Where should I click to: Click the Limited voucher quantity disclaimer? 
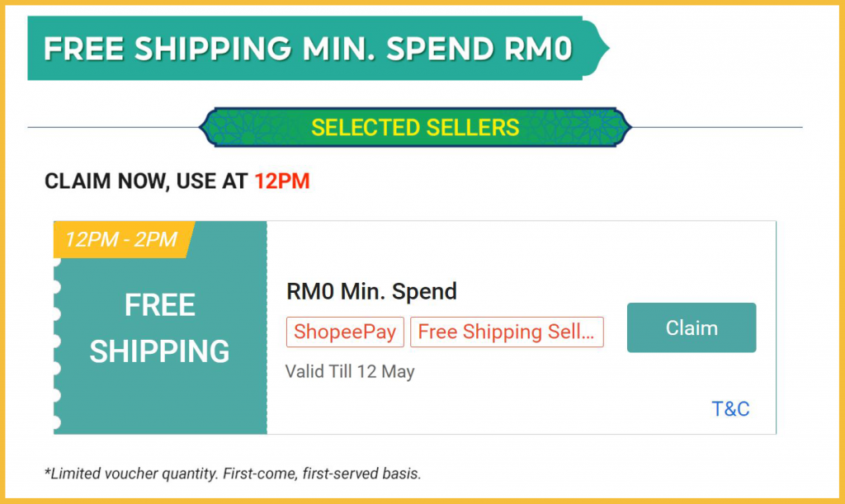click(x=233, y=473)
